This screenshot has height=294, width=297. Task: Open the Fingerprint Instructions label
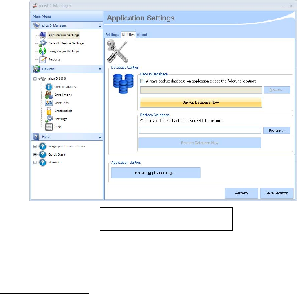coord(67,146)
